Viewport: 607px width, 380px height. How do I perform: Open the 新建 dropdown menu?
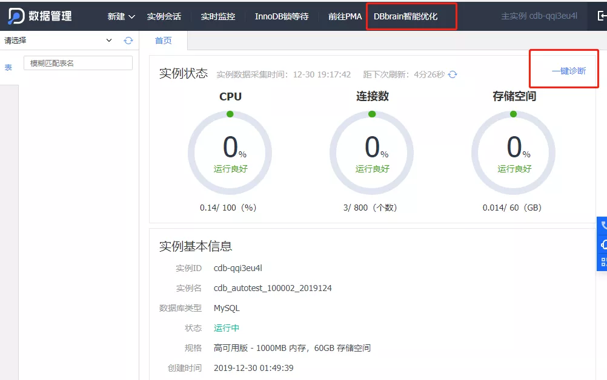121,16
